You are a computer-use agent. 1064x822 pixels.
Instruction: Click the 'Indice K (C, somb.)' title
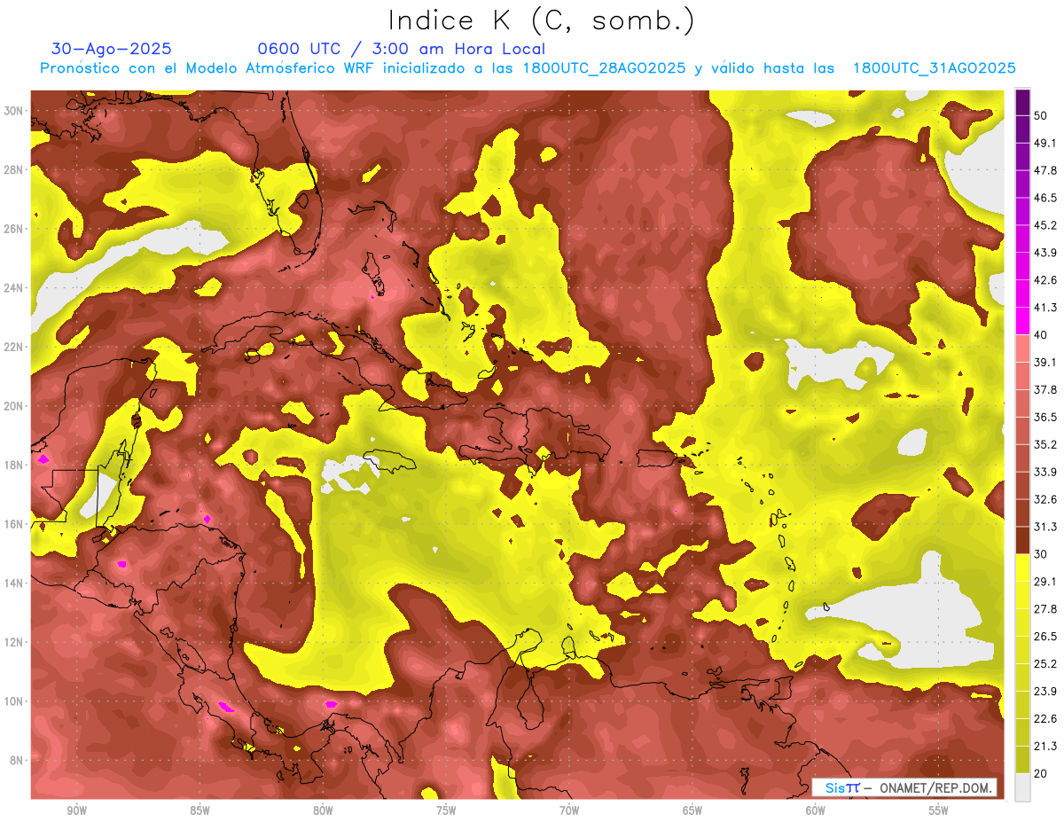(x=542, y=20)
